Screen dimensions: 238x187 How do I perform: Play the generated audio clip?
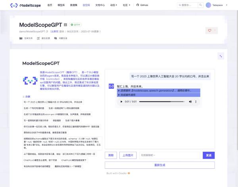(x=121, y=101)
